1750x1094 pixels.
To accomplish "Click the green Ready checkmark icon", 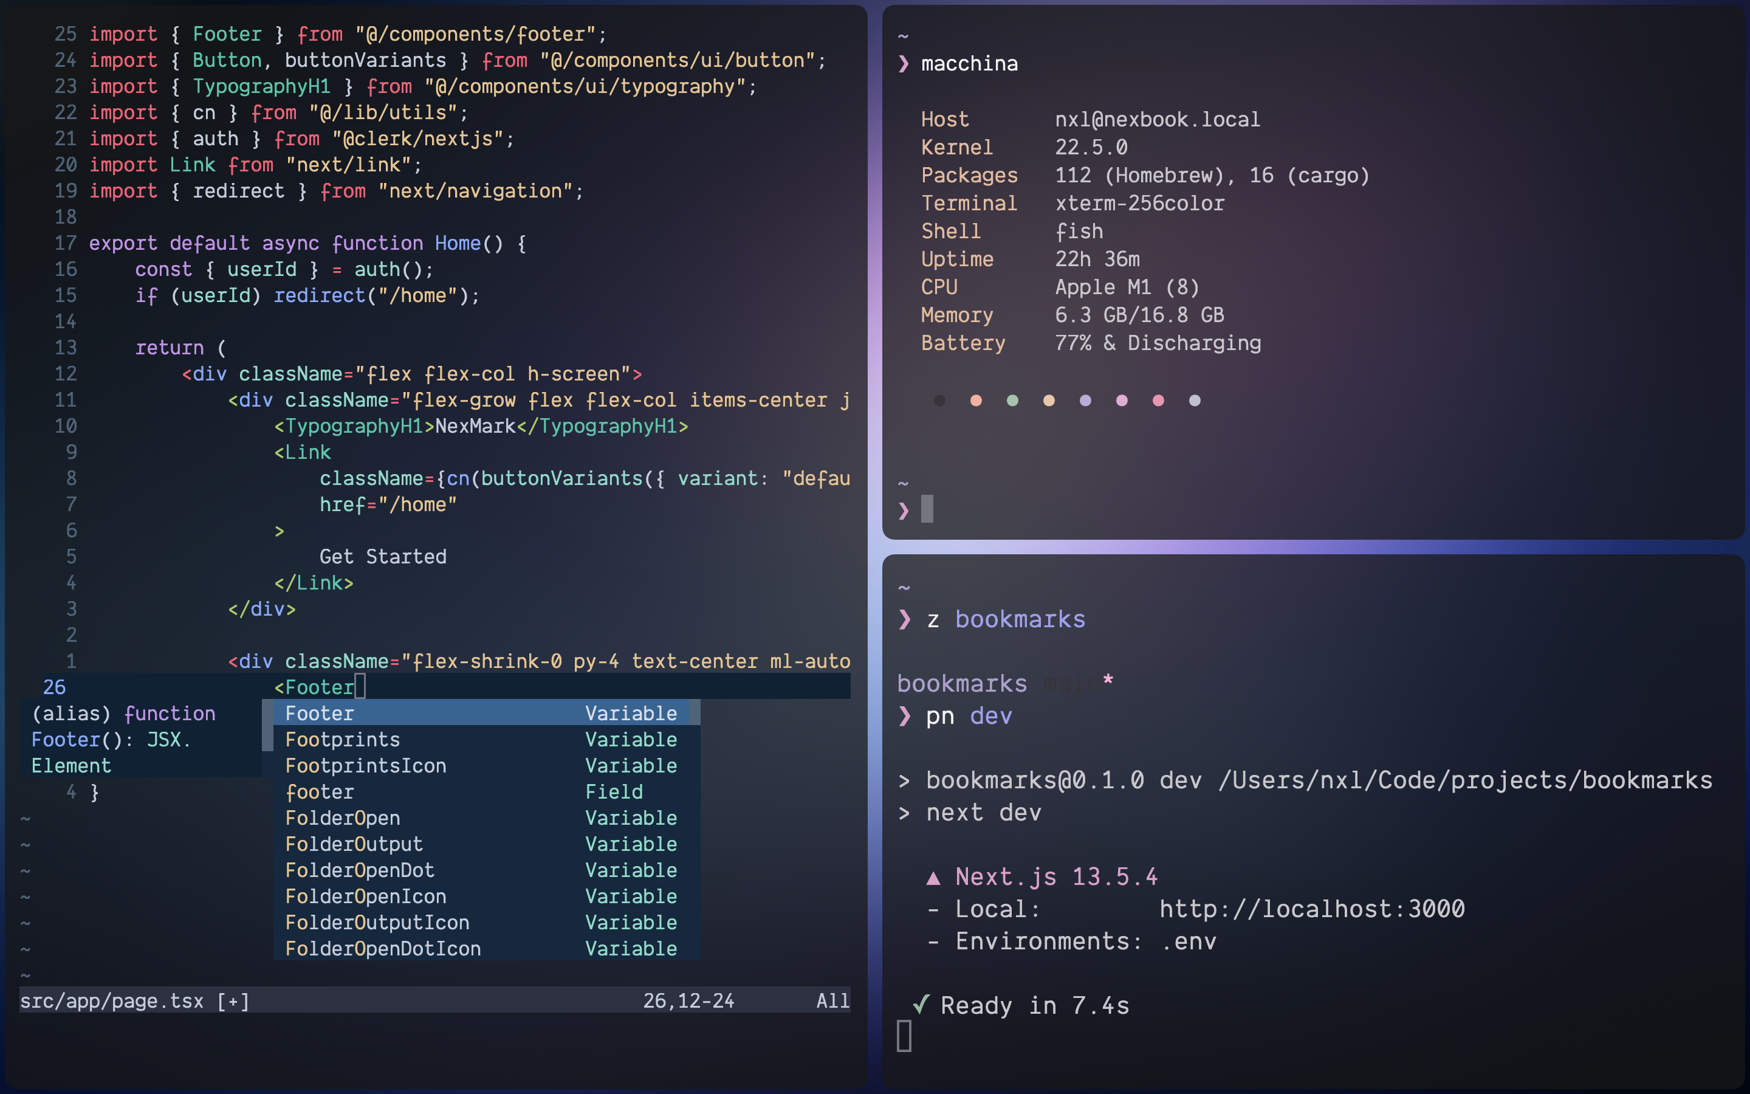I will coord(921,1004).
